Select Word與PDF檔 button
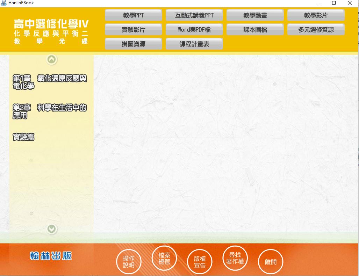The width and height of the screenshot is (359, 276). [194, 30]
